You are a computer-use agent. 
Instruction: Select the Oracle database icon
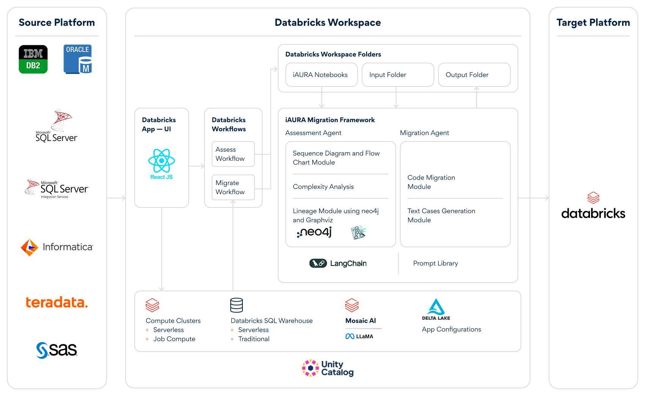click(78, 59)
